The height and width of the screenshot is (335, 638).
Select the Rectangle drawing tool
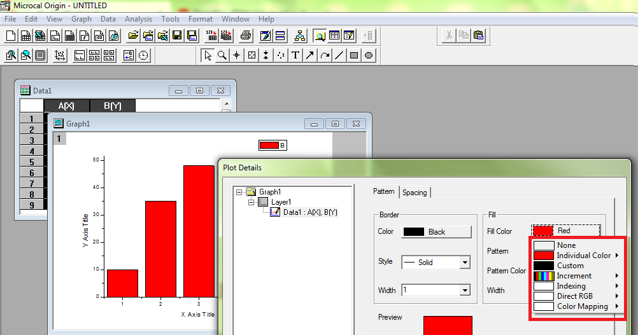[354, 55]
